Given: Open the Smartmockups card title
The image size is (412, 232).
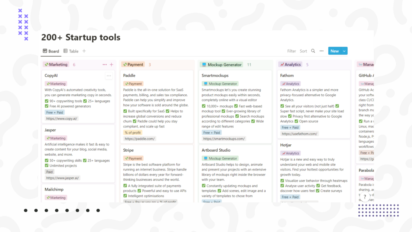Looking at the screenshot, I should (x=215, y=76).
